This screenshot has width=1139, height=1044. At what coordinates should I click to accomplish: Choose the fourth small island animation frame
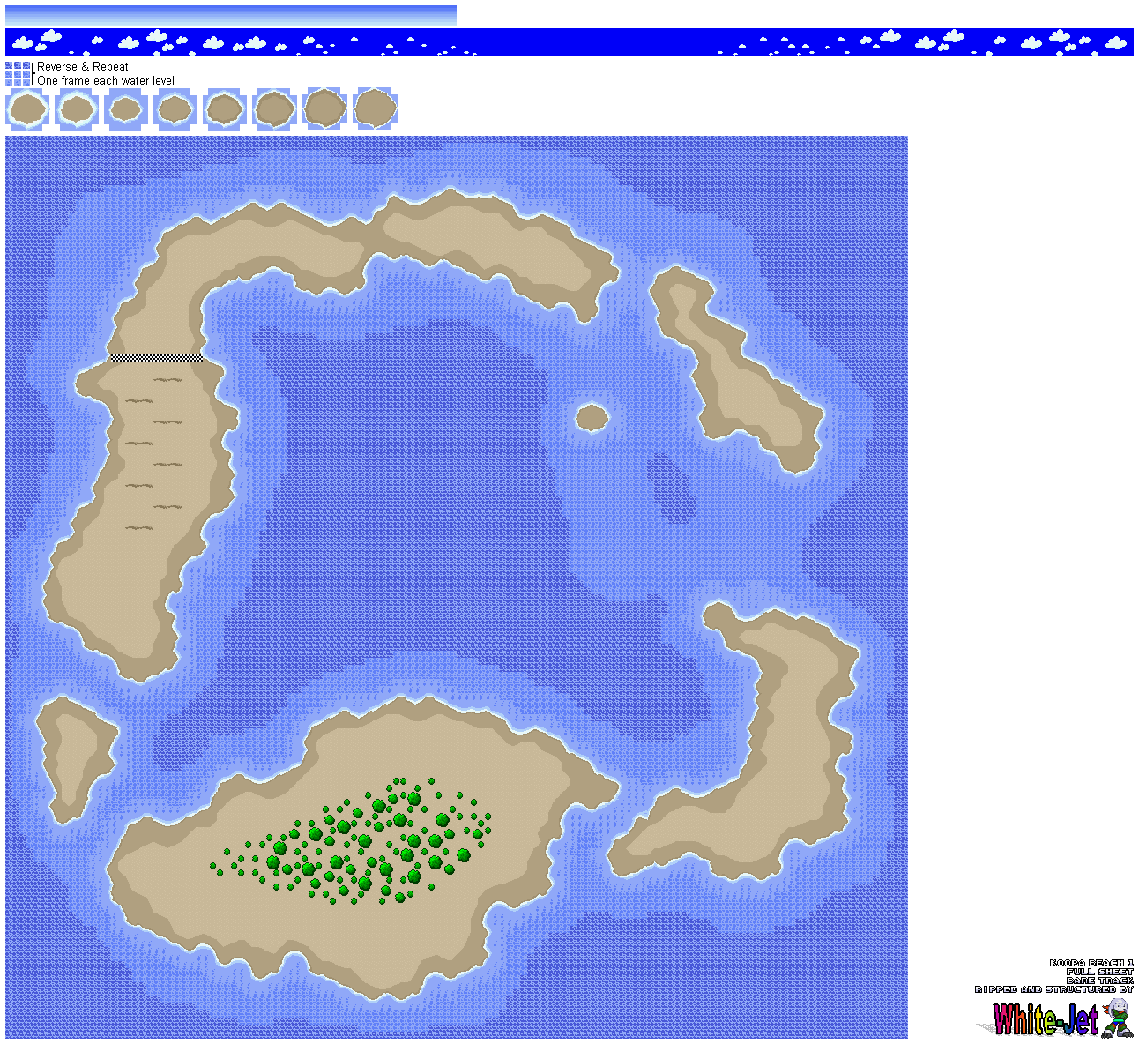click(176, 110)
